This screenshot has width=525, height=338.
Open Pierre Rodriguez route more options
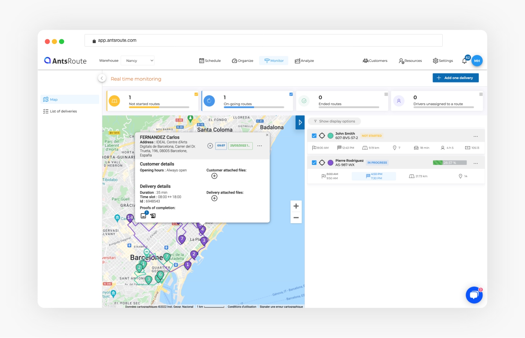coord(475,163)
